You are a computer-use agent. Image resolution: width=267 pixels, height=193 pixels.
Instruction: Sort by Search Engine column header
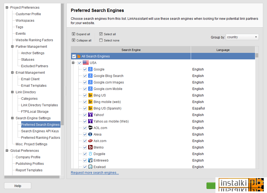coord(131,50)
